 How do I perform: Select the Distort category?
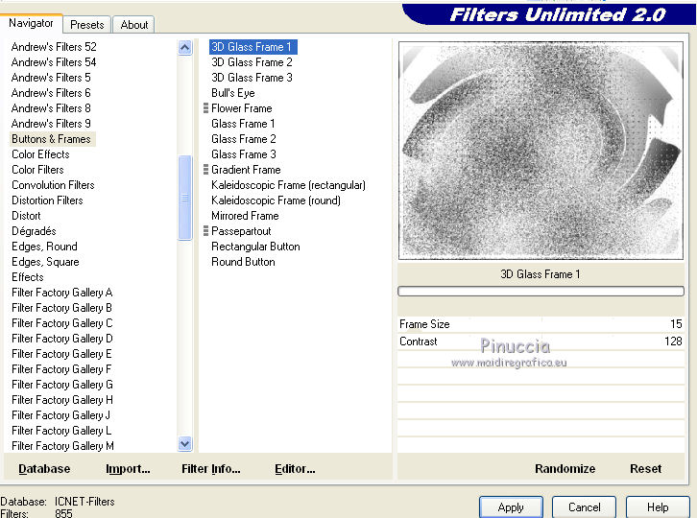click(26, 216)
